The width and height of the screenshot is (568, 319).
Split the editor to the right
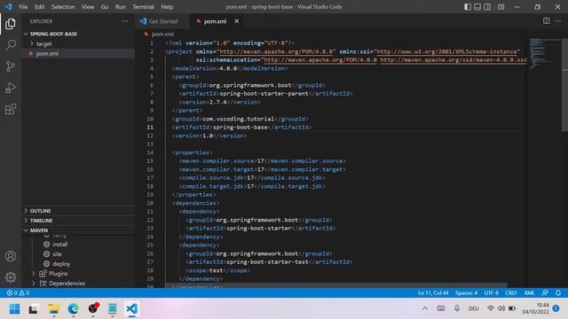[547, 21]
